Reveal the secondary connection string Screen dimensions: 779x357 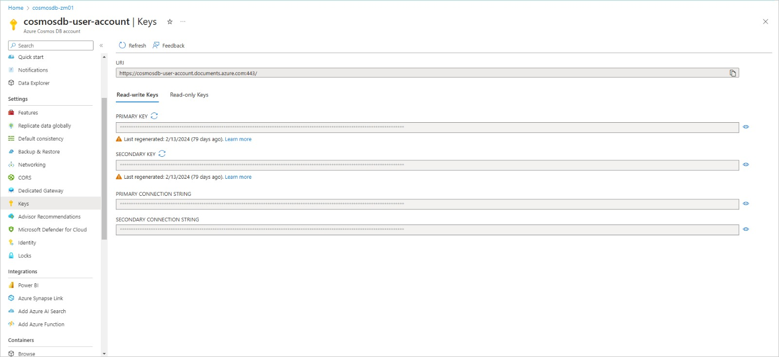[746, 229]
